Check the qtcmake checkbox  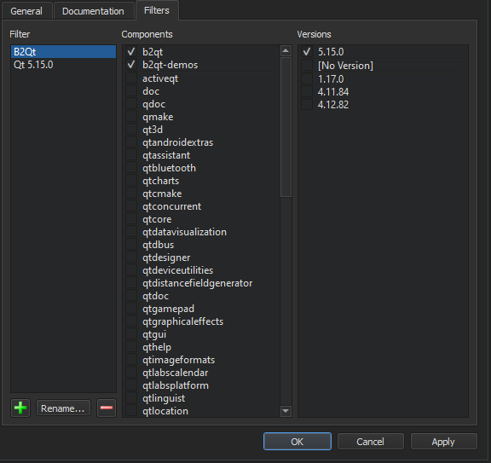click(131, 194)
